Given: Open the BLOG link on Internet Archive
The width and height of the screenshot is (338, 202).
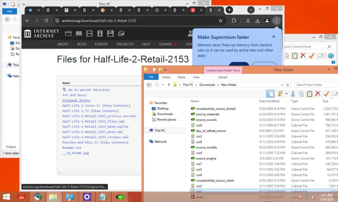Looking at the screenshot, I should (x=82, y=44).
